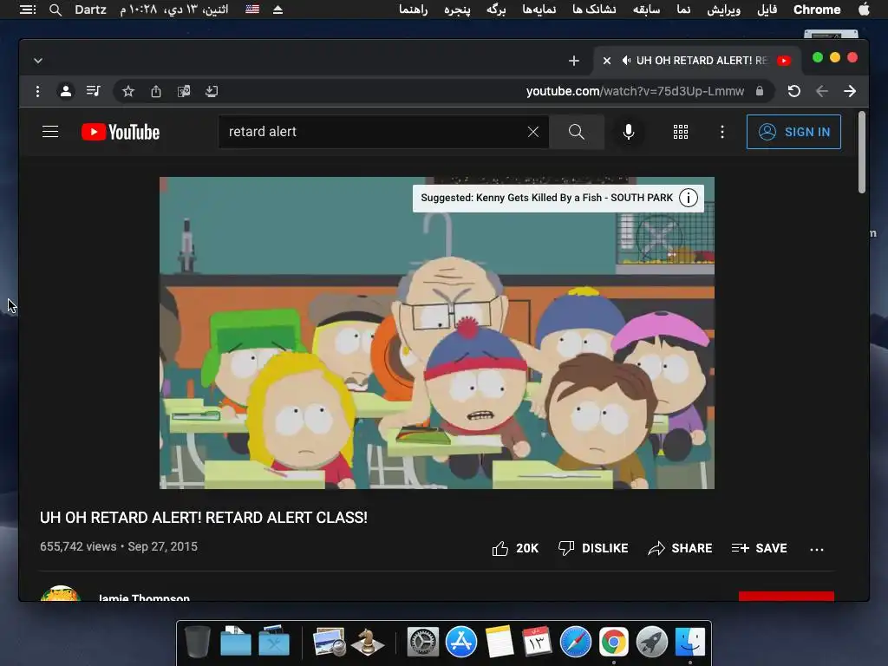The height and width of the screenshot is (666, 888).
Task: Open Launchpad rocket in the Dock
Action: [652, 643]
